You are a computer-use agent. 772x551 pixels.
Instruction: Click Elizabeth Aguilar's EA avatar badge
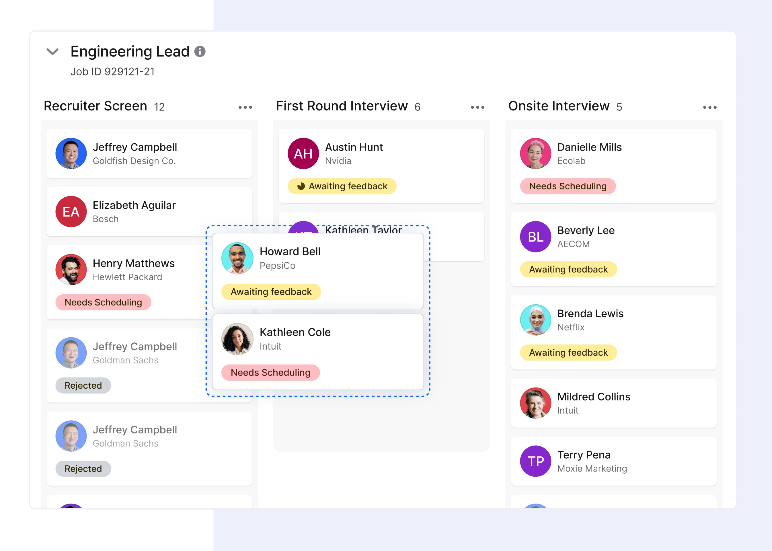[71, 211]
